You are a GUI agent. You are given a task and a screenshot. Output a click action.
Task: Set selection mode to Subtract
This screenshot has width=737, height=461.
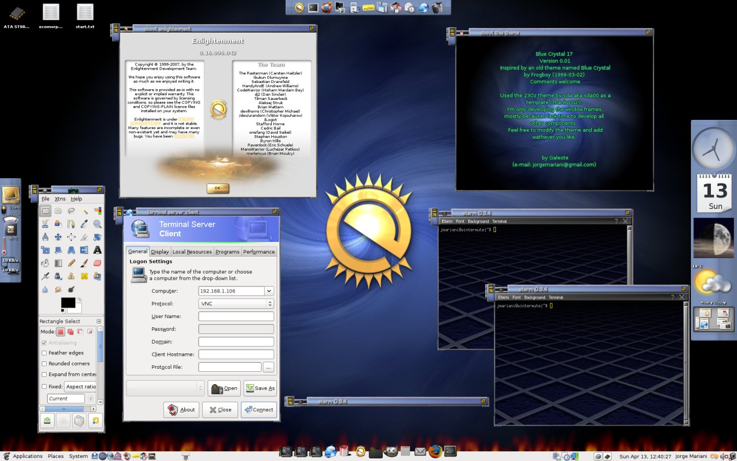click(80, 331)
